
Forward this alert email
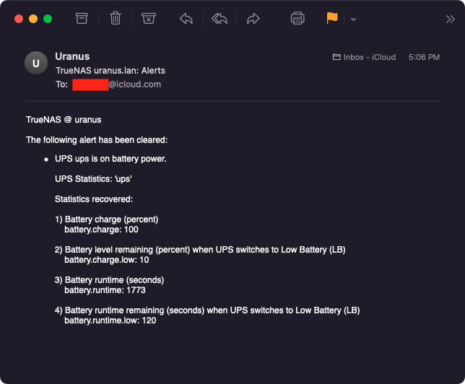click(253, 19)
